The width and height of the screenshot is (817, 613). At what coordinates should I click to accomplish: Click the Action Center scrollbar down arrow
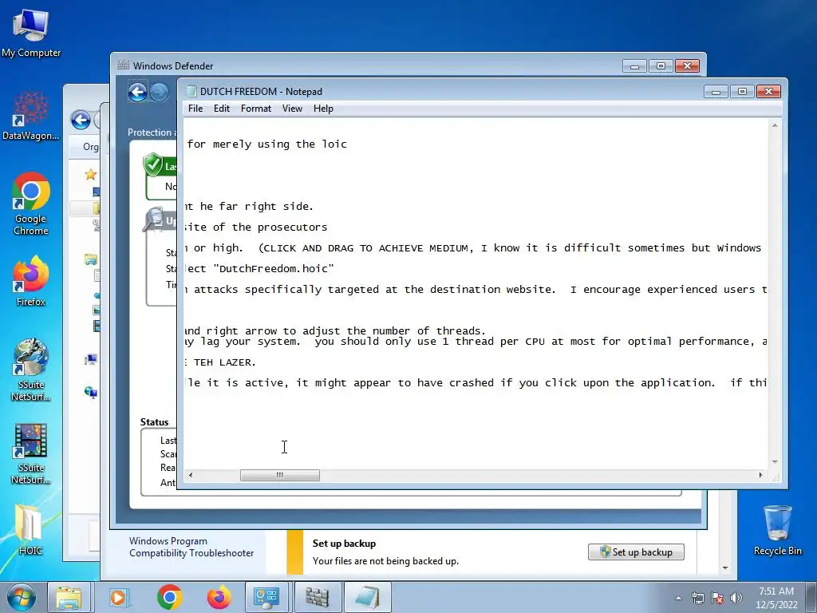[725, 568]
